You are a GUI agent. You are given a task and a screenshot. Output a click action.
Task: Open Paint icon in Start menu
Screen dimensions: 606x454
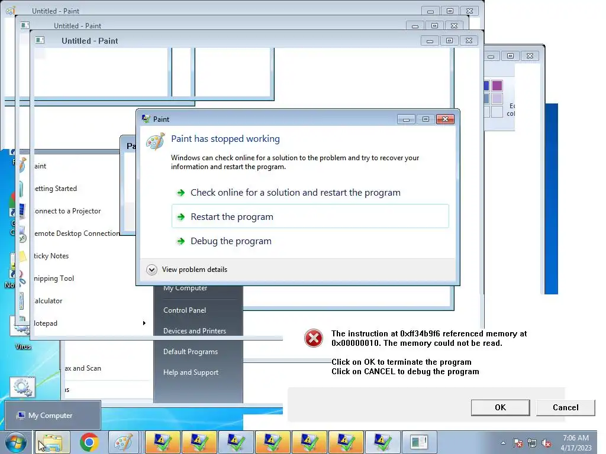(x=22, y=166)
